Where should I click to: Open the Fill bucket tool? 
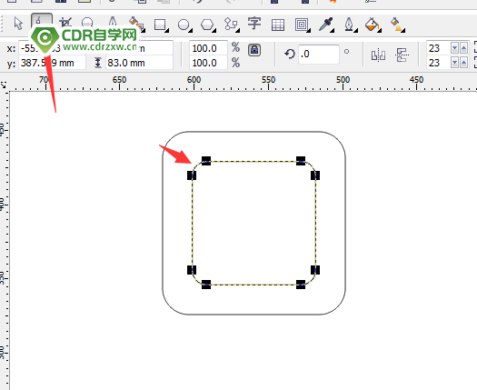[x=373, y=25]
